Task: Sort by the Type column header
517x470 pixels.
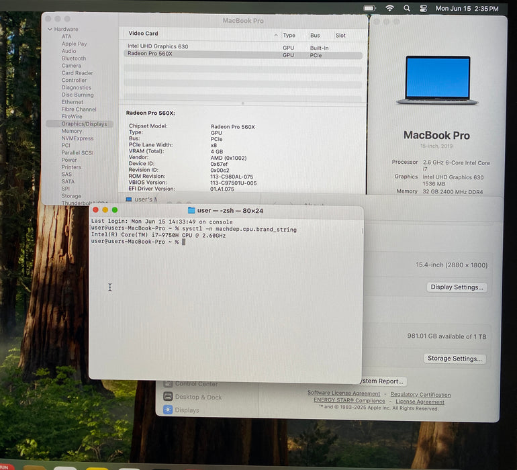Action: pos(289,35)
